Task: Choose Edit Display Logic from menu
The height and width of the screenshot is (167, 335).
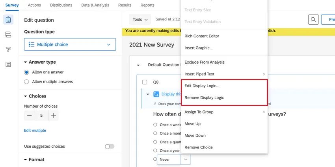Action: coord(202,86)
